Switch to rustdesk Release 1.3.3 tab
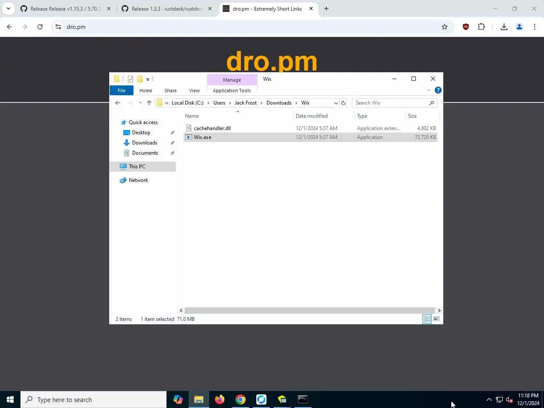 166,8
